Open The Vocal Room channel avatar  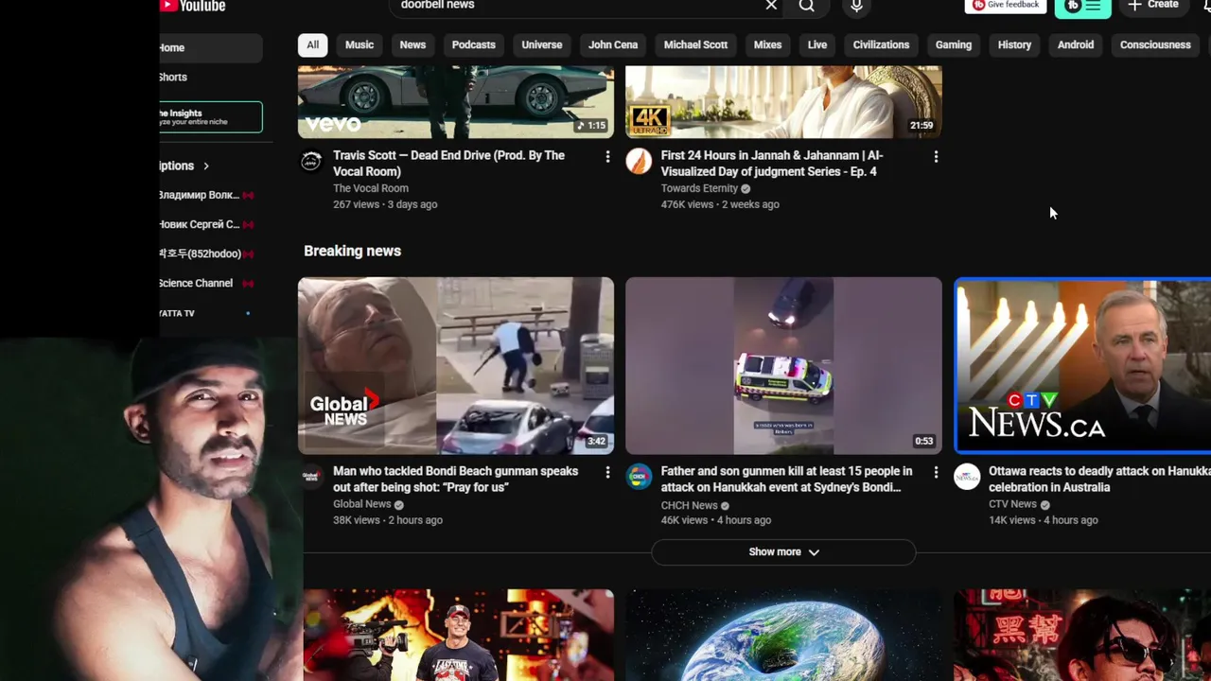point(311,161)
